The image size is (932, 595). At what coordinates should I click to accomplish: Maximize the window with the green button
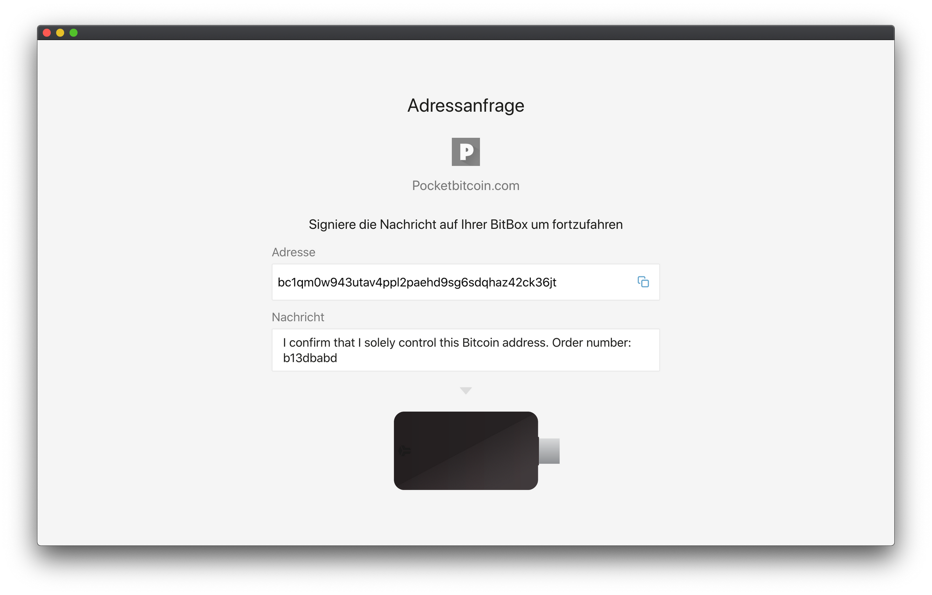click(x=74, y=33)
